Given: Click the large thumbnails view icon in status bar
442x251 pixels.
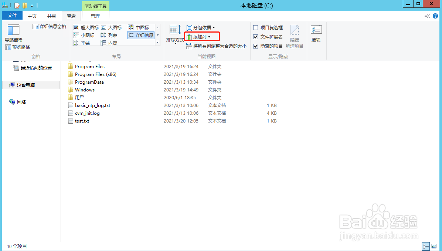Looking at the screenshot, I should [x=434, y=246].
